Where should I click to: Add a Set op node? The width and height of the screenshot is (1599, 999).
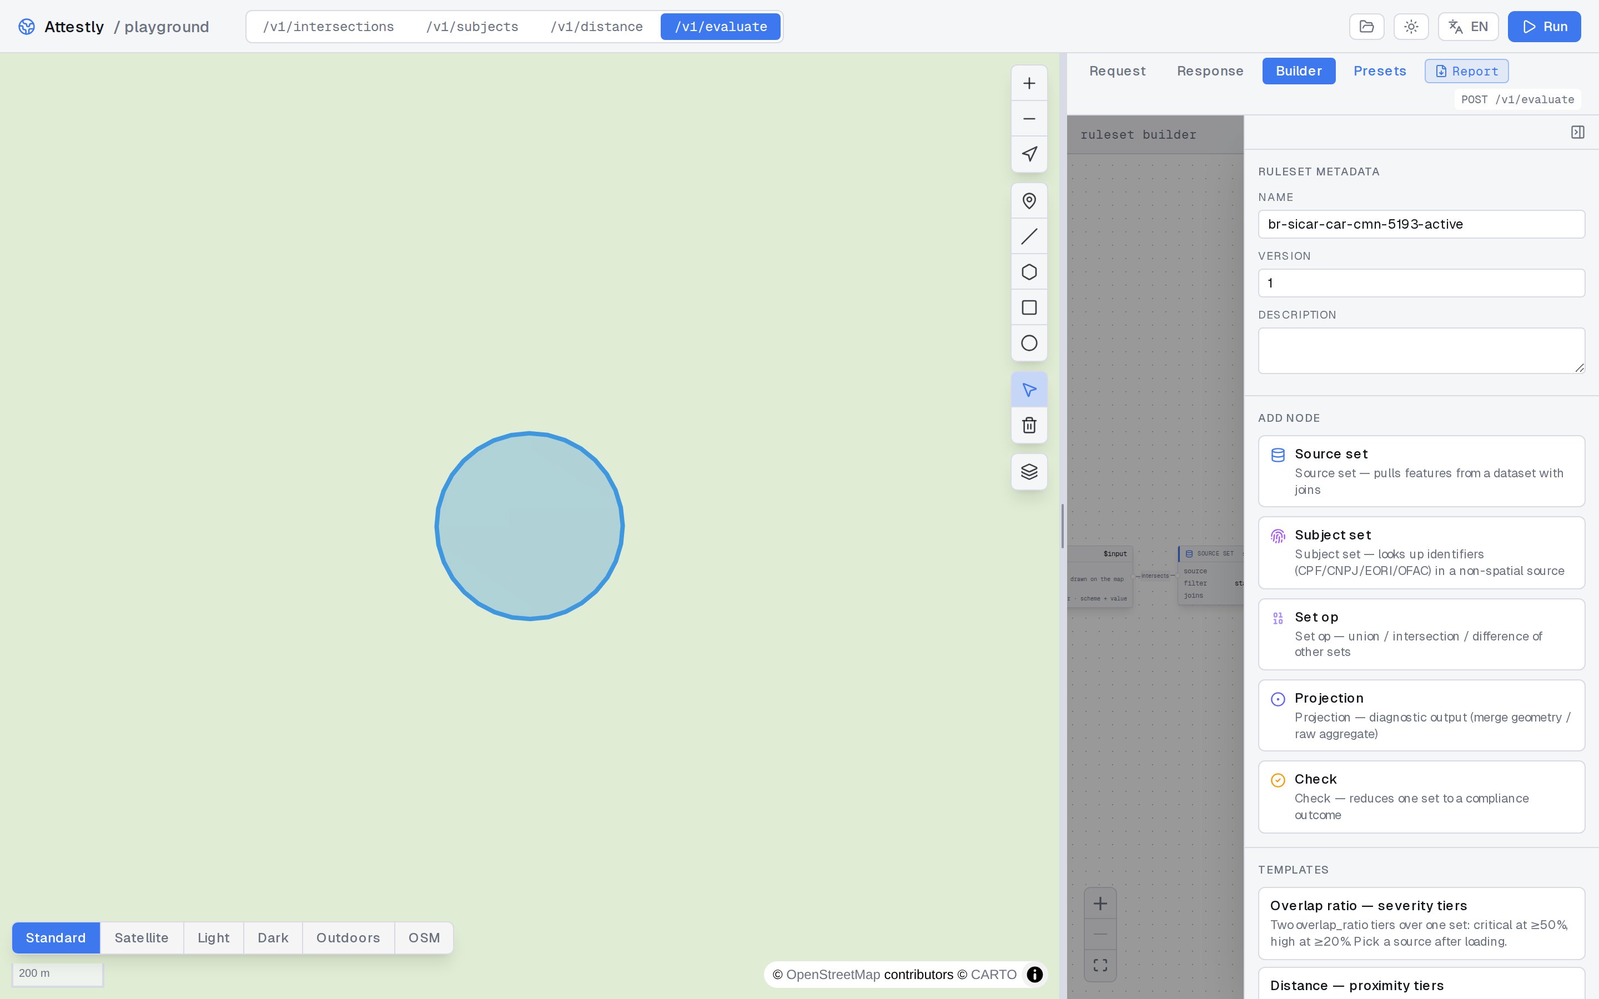point(1421,634)
